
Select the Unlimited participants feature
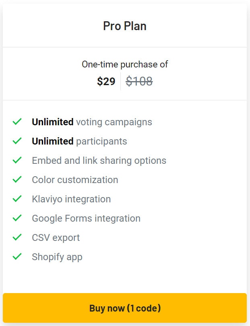pyautogui.click(x=79, y=141)
